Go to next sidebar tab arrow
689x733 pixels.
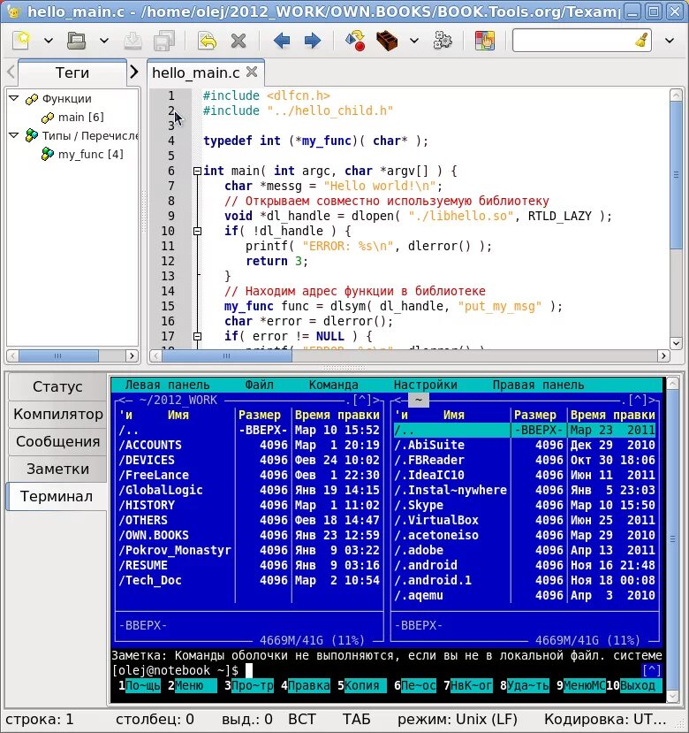(x=134, y=72)
